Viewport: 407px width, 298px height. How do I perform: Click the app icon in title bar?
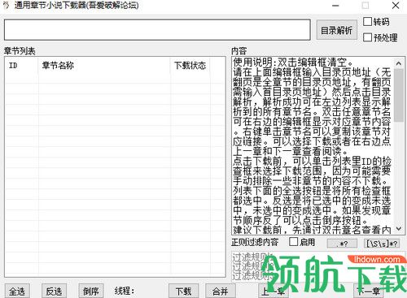(6, 5)
